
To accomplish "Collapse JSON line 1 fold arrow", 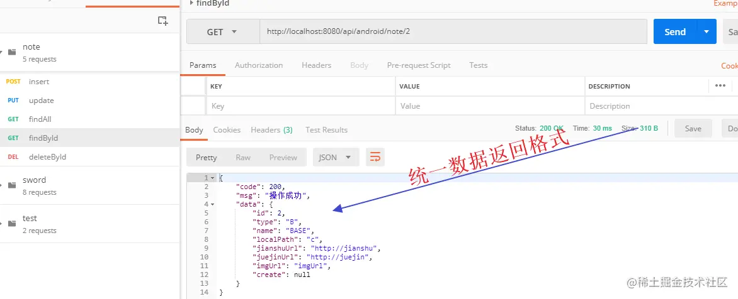I will 213,178.
